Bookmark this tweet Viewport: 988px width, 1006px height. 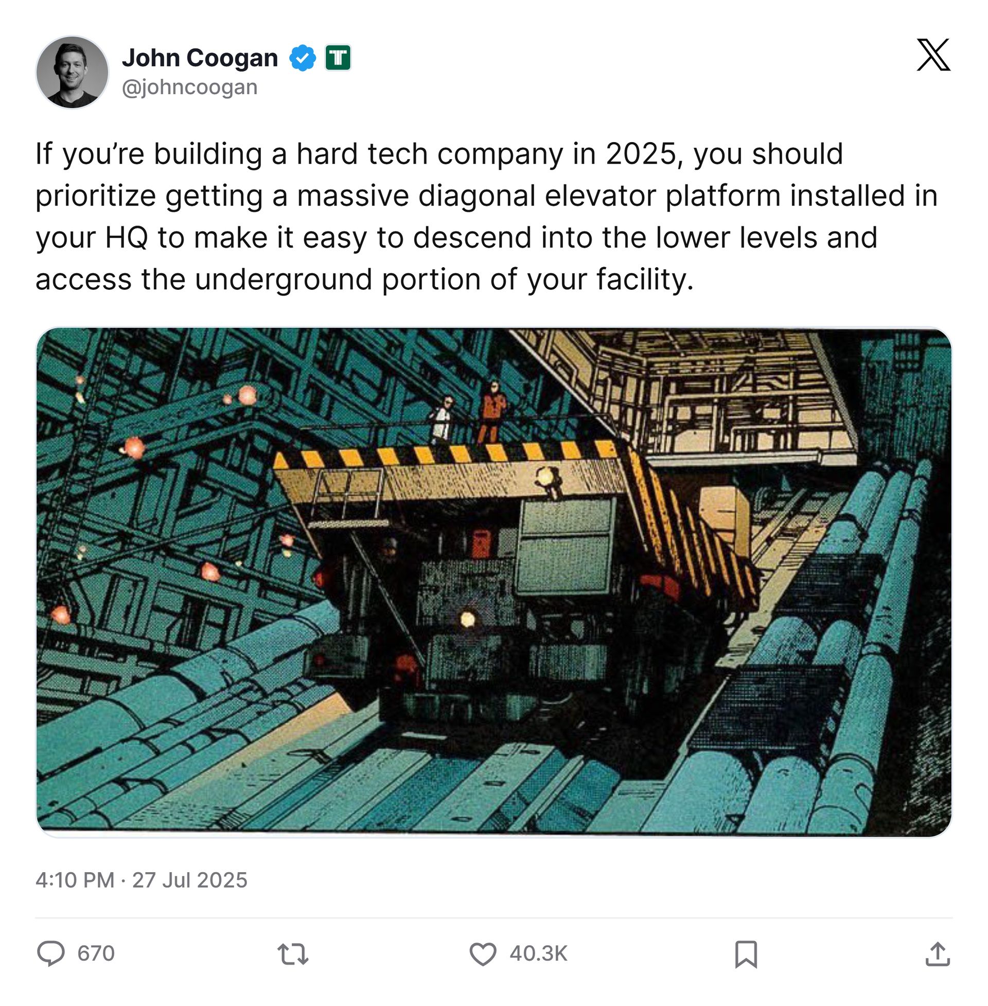click(x=746, y=954)
